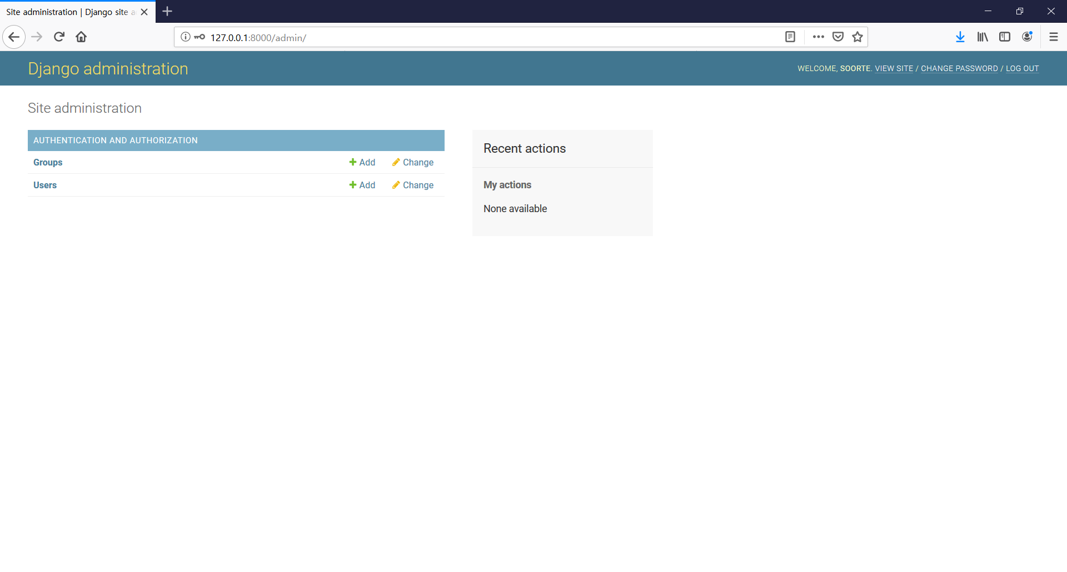Screen dimensions: 1067x572
Task: Restore down the browser window
Action: click(1020, 11)
